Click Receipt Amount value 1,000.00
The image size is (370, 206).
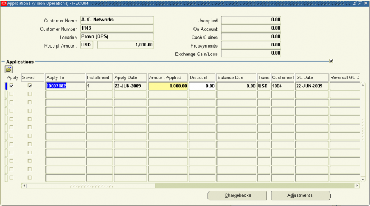tap(126, 45)
